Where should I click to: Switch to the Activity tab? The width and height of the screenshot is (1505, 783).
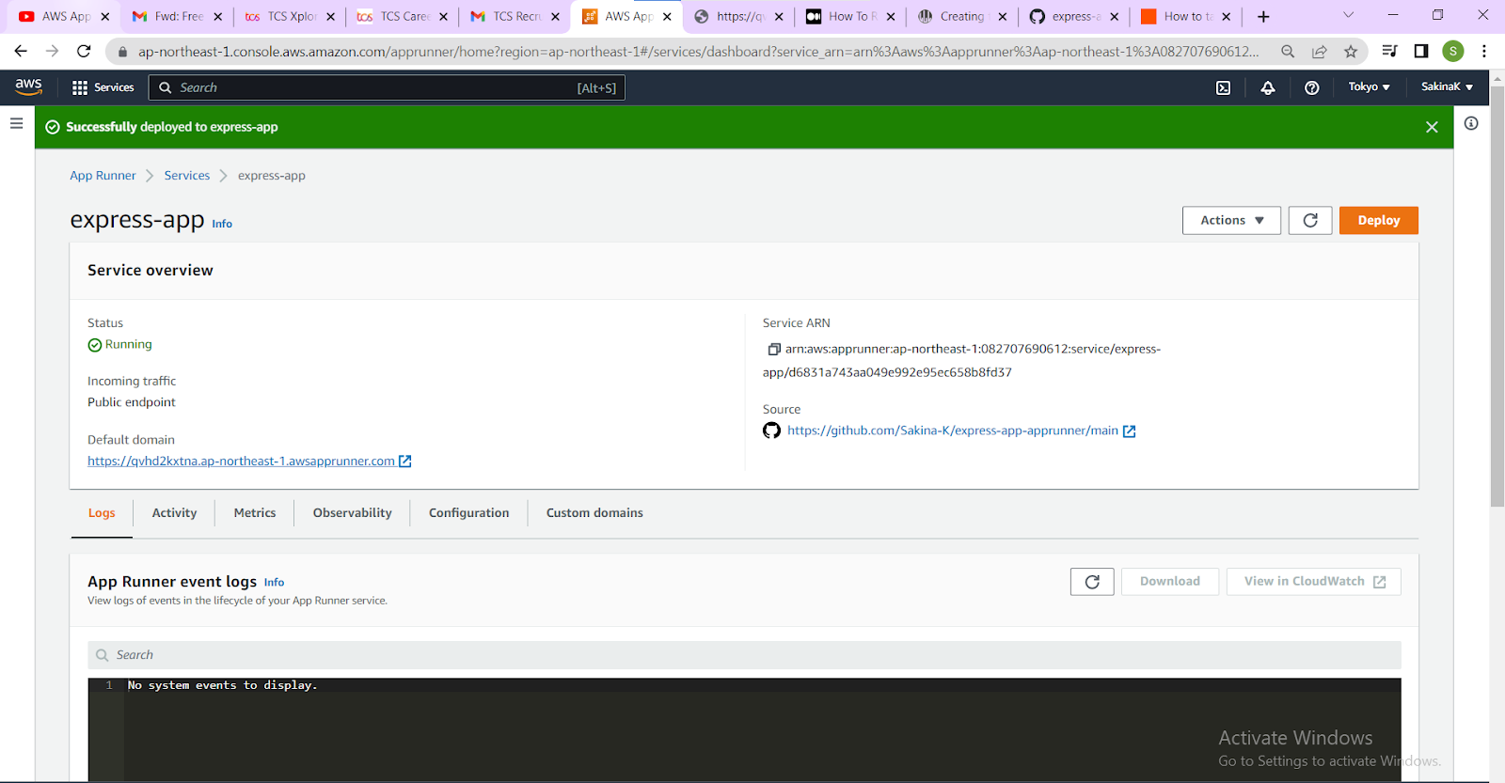click(174, 513)
